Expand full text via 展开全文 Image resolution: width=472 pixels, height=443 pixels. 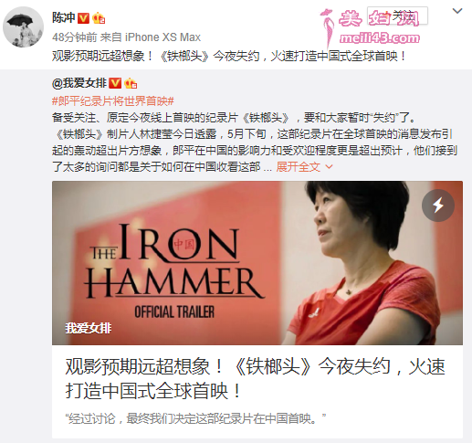298,167
